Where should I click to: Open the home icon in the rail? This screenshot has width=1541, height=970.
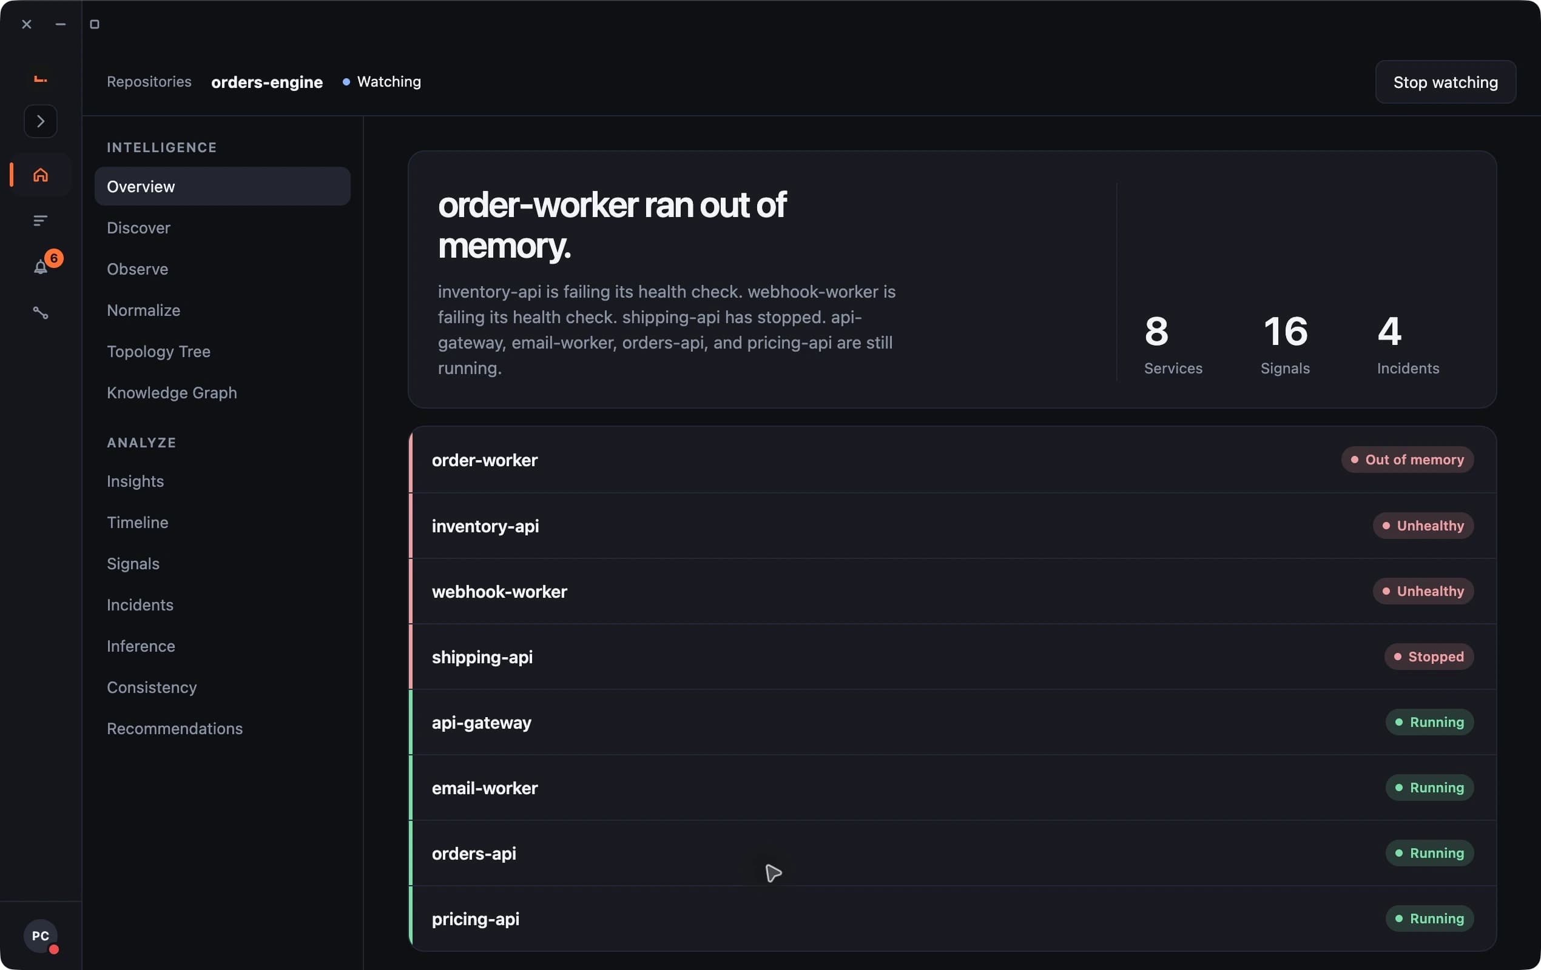[x=40, y=175]
